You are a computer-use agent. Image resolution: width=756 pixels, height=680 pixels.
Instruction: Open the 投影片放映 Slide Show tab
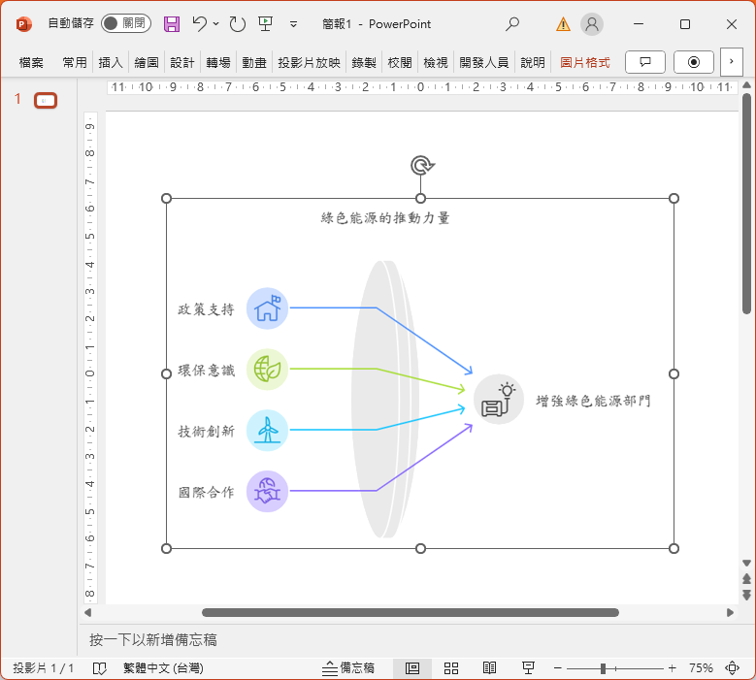point(309,63)
